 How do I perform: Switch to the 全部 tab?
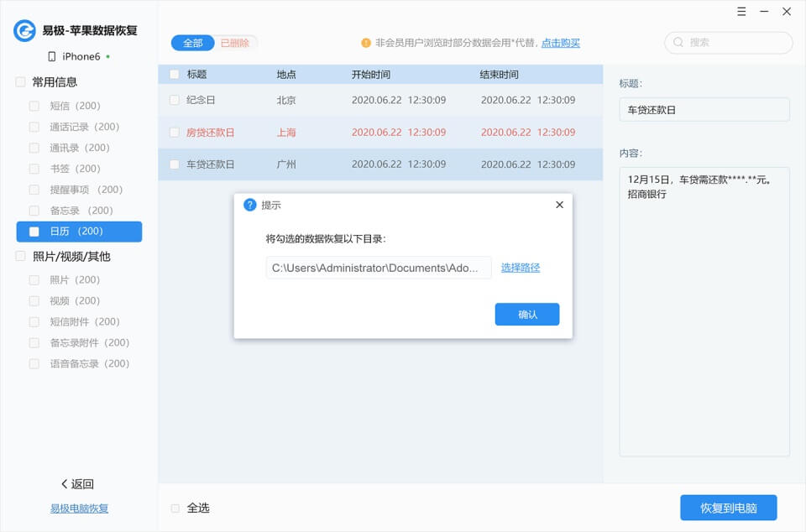point(193,43)
